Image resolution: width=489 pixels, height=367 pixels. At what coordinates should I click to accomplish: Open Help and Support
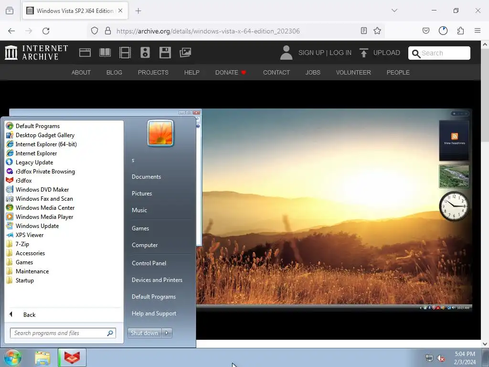(x=154, y=313)
